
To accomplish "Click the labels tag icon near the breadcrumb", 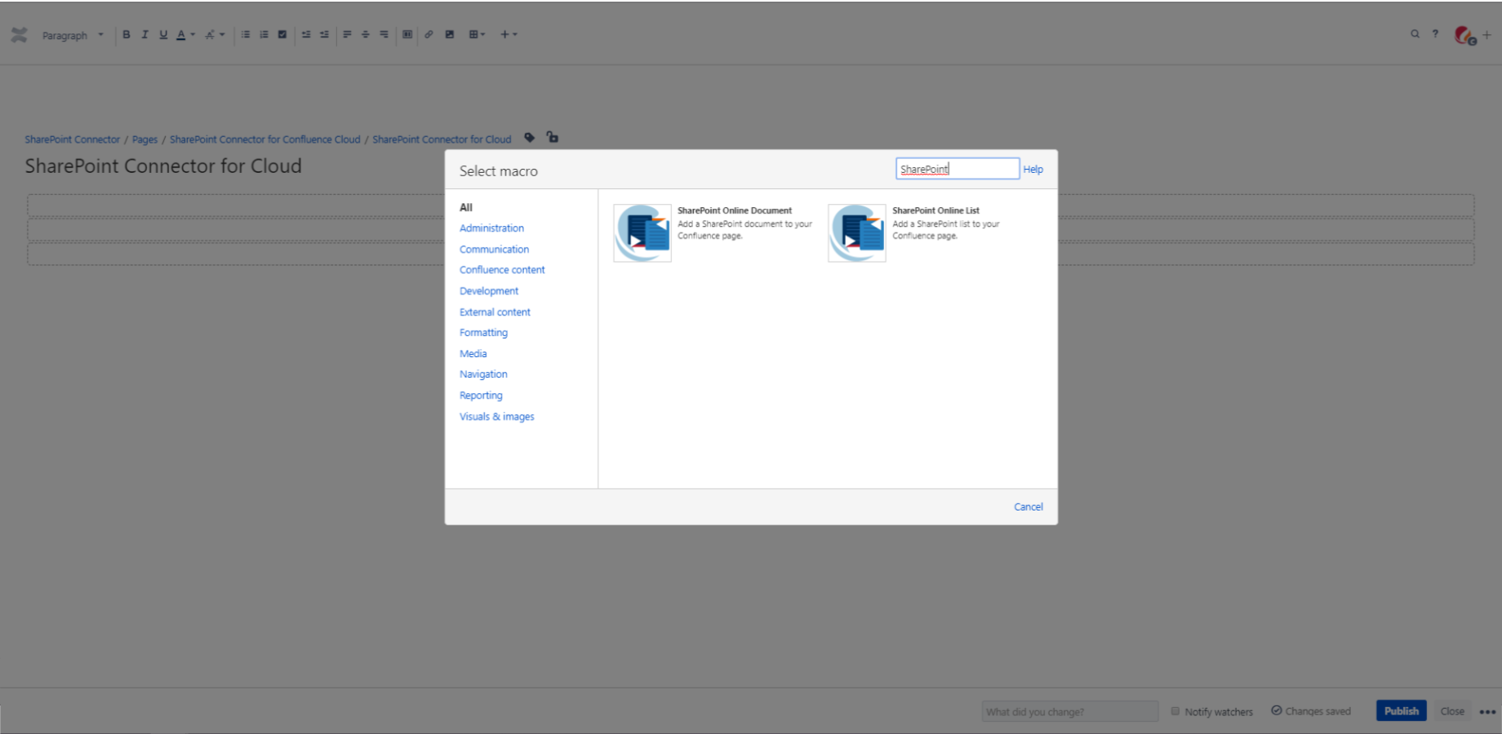I will (x=530, y=138).
